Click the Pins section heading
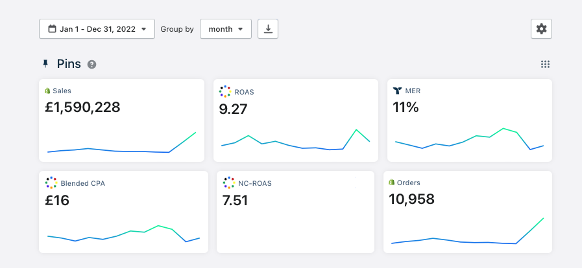582x268 pixels. [69, 64]
